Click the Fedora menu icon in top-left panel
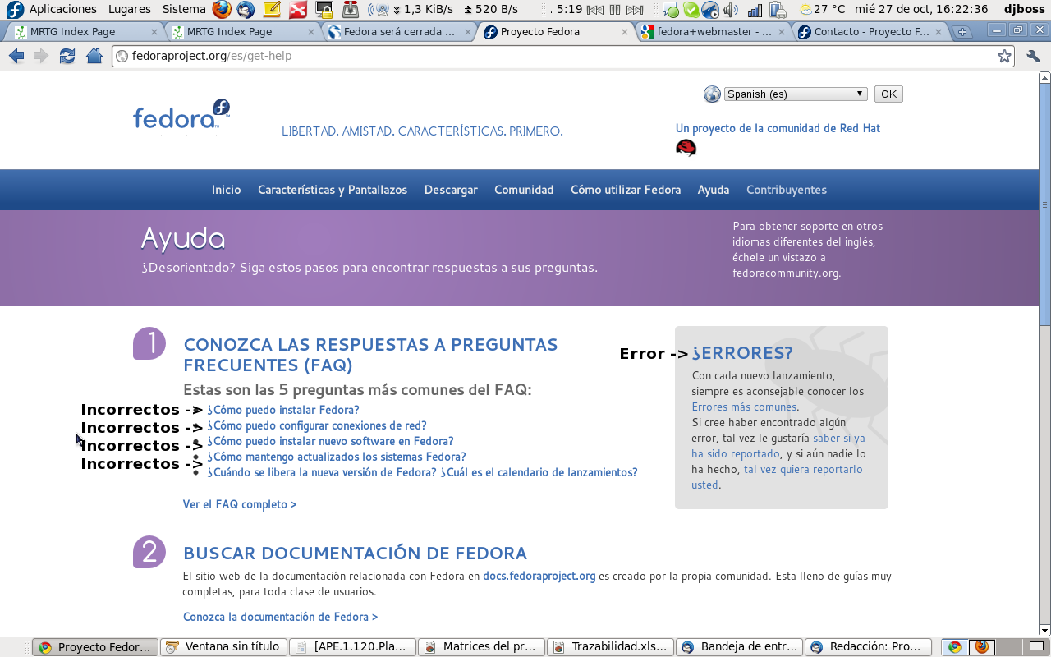The image size is (1051, 657). [x=14, y=10]
